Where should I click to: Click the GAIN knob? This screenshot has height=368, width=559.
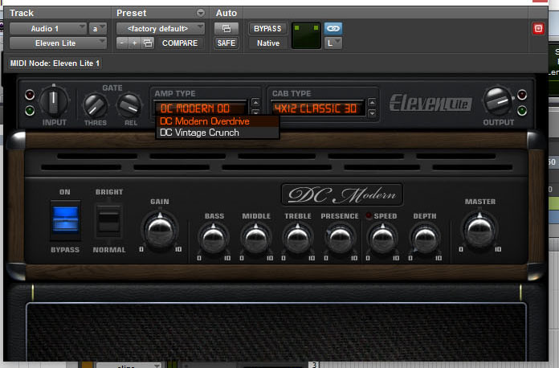160,230
